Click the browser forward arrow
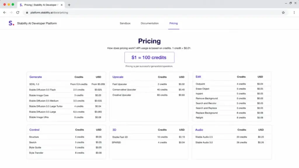 coord(11,13)
